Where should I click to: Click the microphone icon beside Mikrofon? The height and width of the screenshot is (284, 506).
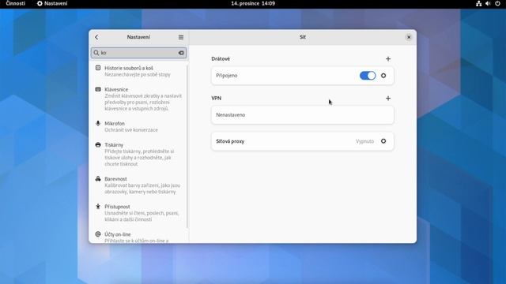pyautogui.click(x=98, y=123)
